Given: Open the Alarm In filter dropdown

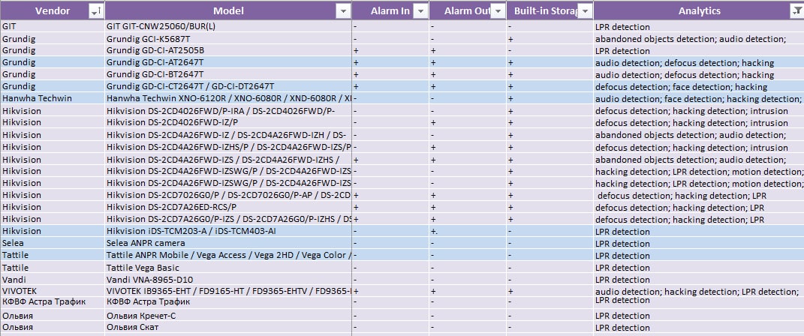Looking at the screenshot, I should pos(420,11).
